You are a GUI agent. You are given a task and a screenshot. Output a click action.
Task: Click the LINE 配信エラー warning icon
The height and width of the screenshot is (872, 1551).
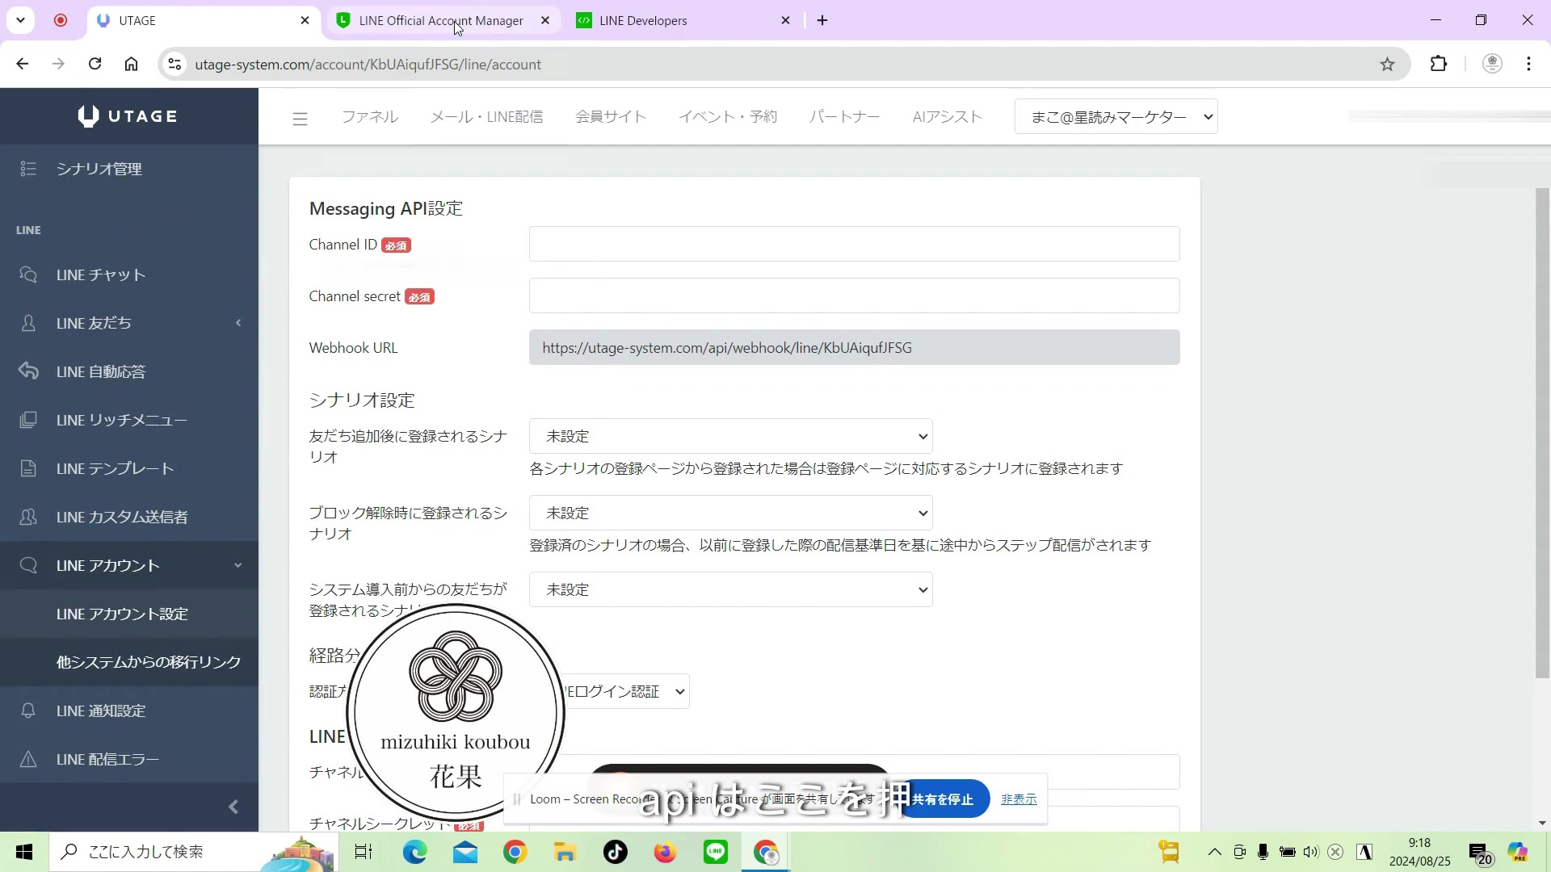pos(28,759)
